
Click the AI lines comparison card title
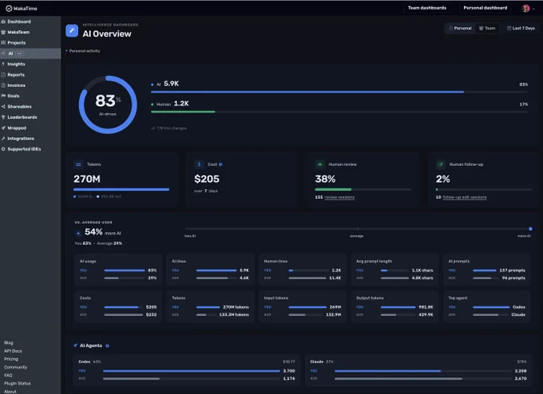(x=179, y=261)
